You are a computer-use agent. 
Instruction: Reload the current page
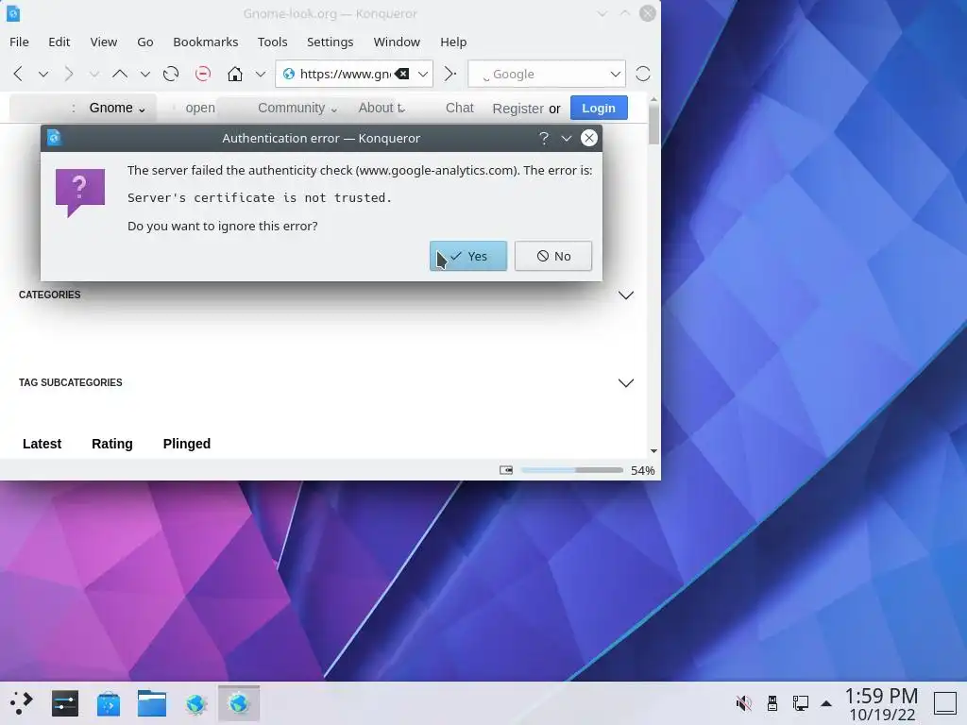pyautogui.click(x=171, y=74)
